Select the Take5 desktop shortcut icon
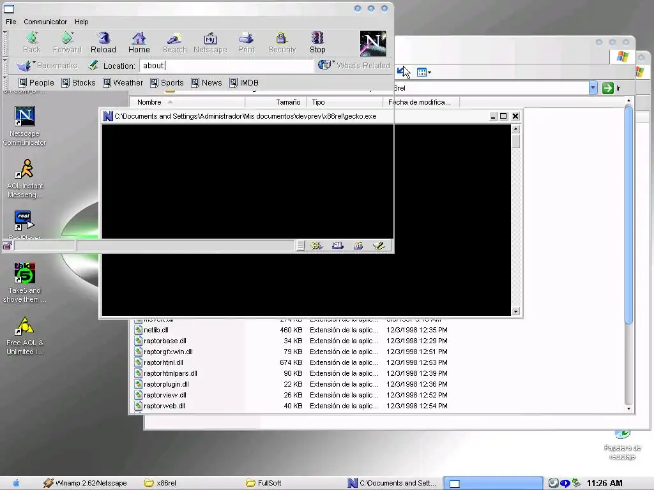This screenshot has height=490, width=654. pos(25,283)
